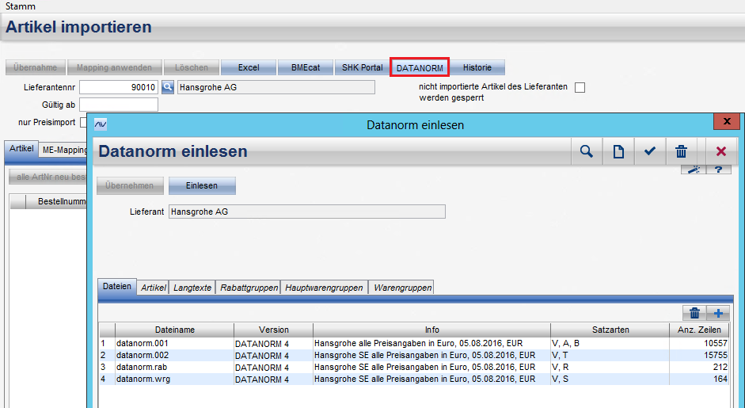Click the Stamm menu label
Screen dimensions: 745x408
point(21,6)
